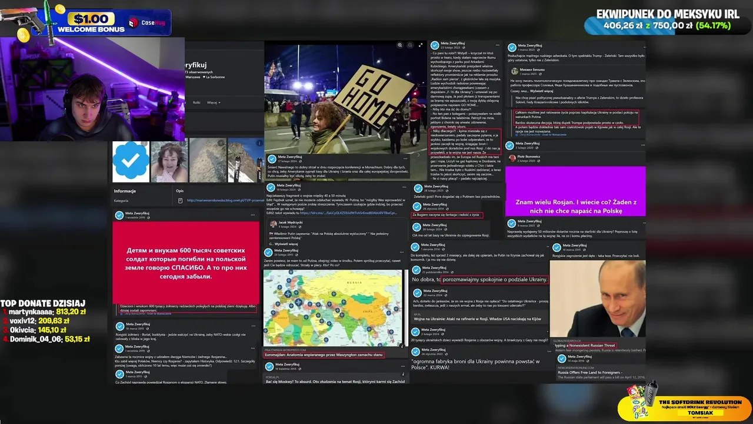
Task: Click highlighted 'porozmawiajmy spokojnie o podziale Ukrainy' text
Action: pyautogui.click(x=495, y=280)
